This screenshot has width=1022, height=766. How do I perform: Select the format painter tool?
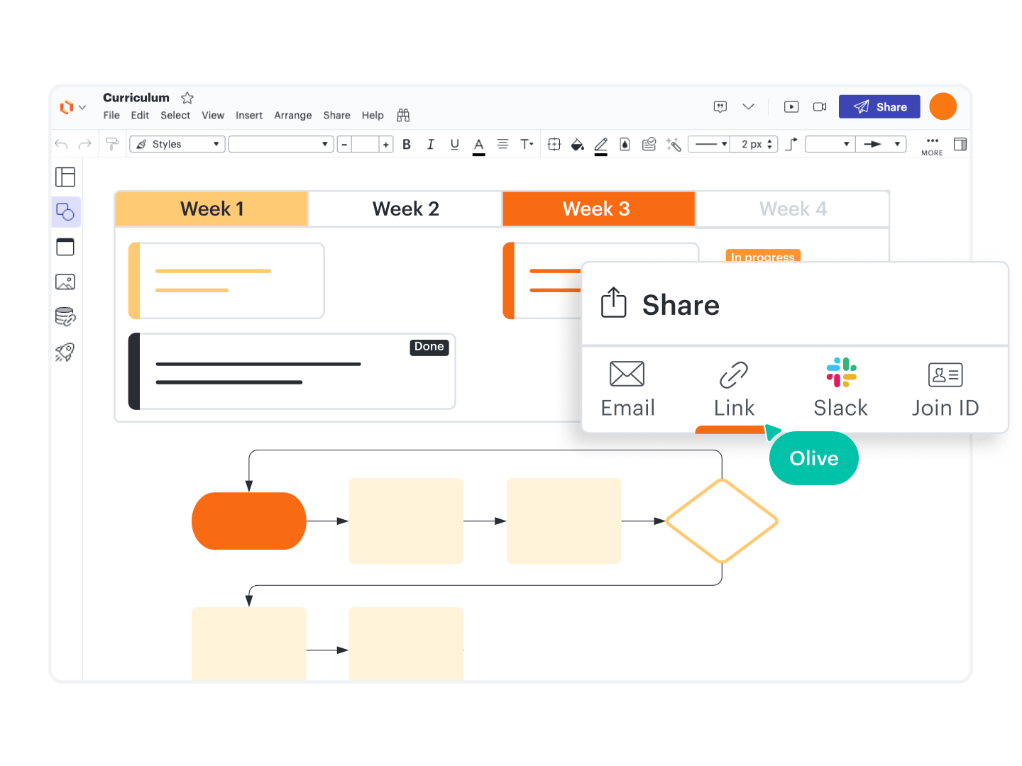click(112, 143)
